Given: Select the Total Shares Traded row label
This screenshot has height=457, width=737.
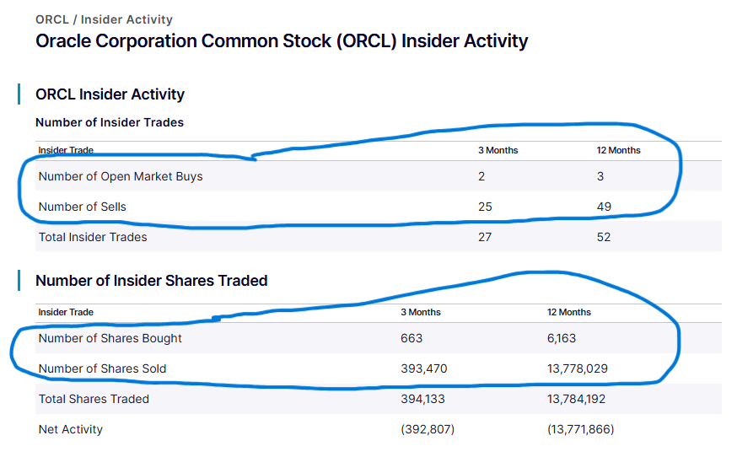Looking at the screenshot, I should (94, 399).
